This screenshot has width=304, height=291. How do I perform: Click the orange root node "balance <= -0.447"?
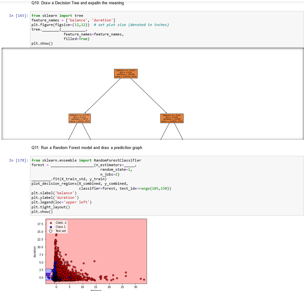point(126,73)
